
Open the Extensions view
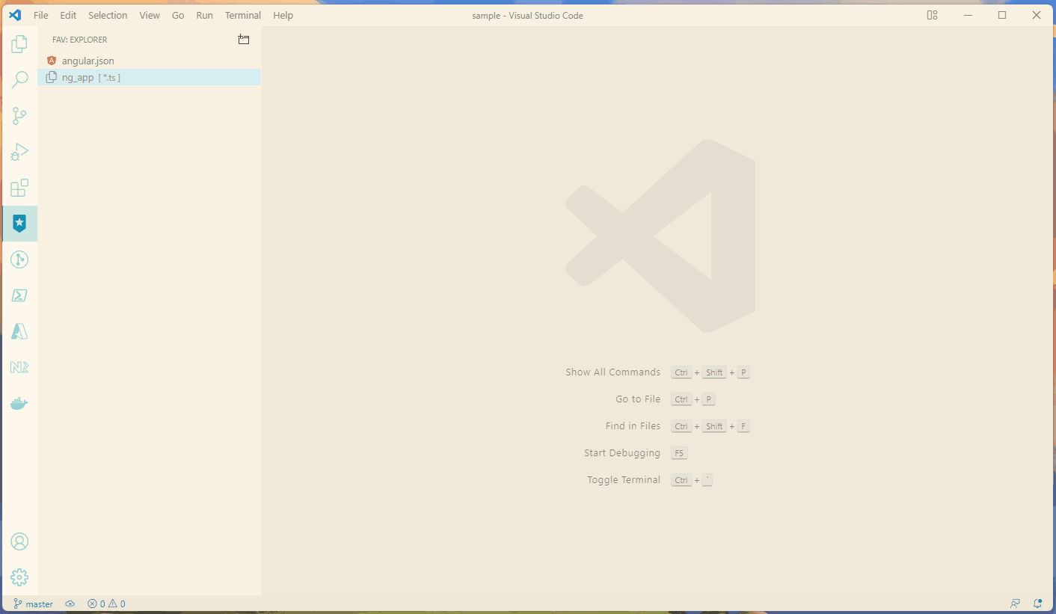pyautogui.click(x=19, y=188)
